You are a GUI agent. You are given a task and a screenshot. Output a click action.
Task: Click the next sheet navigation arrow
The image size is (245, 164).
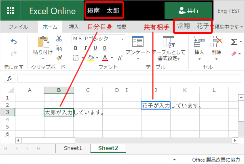(27, 148)
